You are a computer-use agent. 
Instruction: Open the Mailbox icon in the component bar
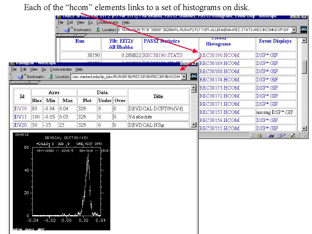click(270, 135)
